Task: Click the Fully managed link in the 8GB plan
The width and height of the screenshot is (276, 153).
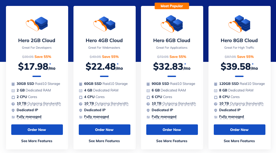Action: tap(231, 117)
